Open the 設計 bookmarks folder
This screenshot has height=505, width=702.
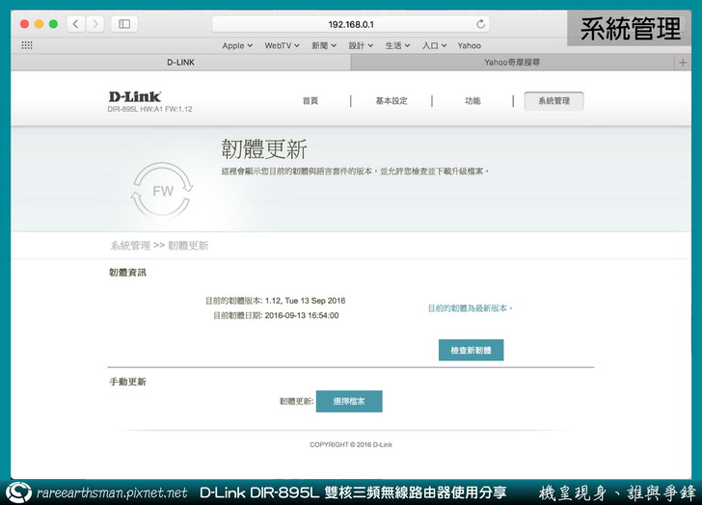coord(362,45)
